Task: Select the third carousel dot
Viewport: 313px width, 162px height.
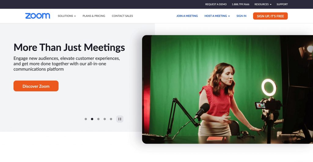Action: [x=98, y=119]
